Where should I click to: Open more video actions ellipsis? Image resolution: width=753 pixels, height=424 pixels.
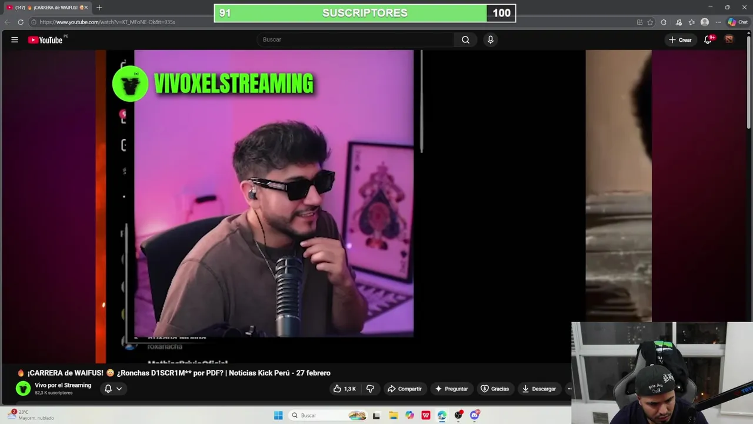(x=569, y=389)
